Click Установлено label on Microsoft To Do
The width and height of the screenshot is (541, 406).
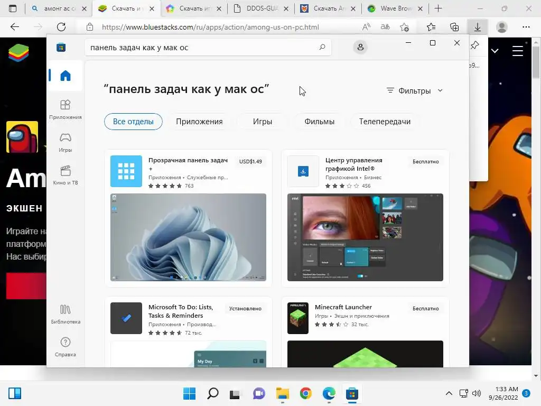tap(245, 308)
